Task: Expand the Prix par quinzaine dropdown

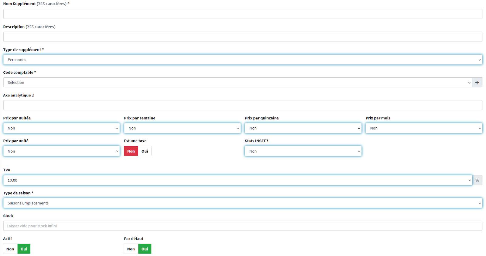Action: pos(303,128)
